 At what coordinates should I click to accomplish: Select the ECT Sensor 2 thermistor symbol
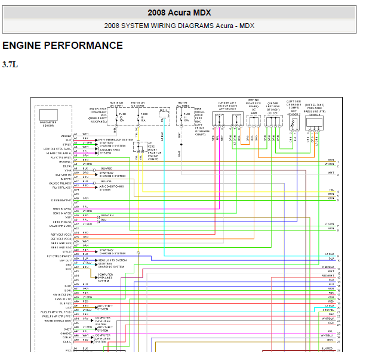[x=294, y=123]
